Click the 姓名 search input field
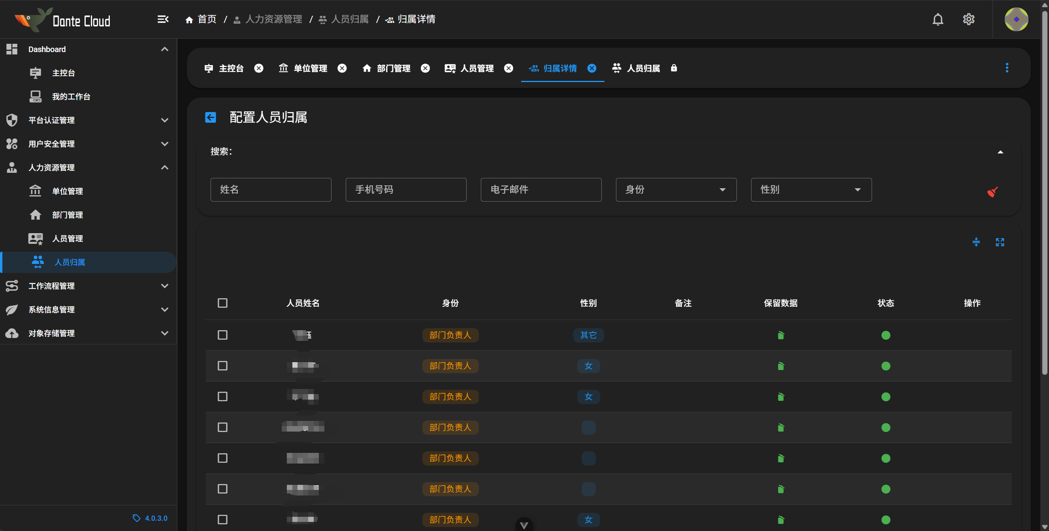The height and width of the screenshot is (531, 1049). [x=271, y=190]
